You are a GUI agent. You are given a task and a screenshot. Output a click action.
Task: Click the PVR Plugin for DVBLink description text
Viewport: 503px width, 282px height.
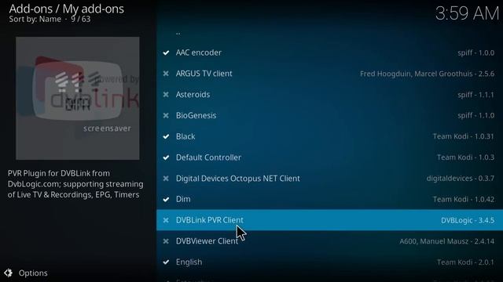[75, 184]
